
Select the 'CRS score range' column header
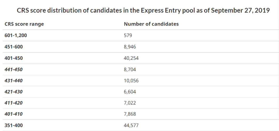(24, 24)
